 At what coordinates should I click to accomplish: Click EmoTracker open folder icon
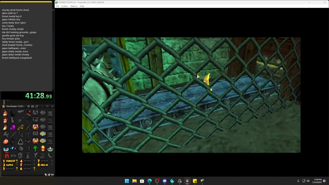tap(52, 174)
